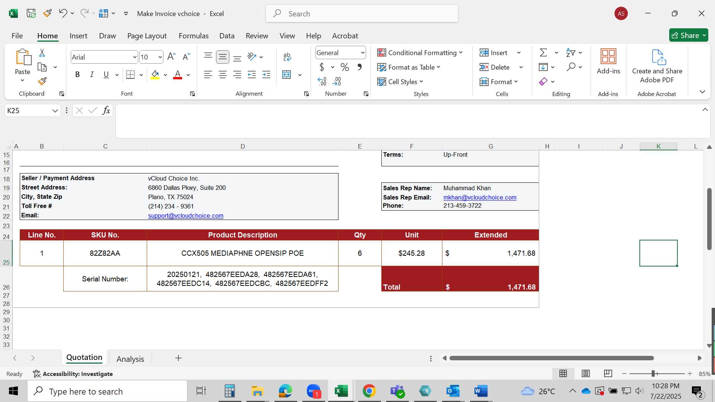Click Increase Decimal icon

tap(322, 81)
